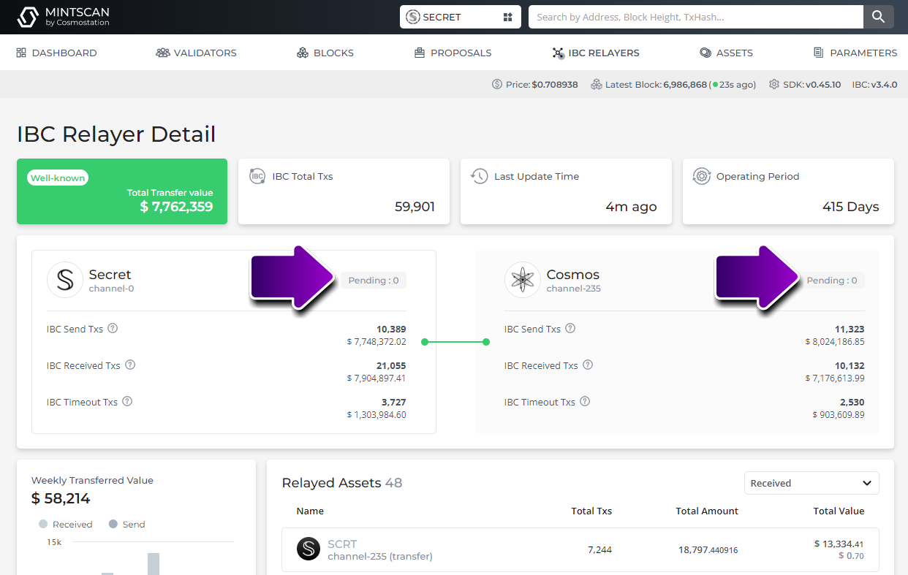
Task: Toggle the Received legend in weekly chart
Action: 65,525
